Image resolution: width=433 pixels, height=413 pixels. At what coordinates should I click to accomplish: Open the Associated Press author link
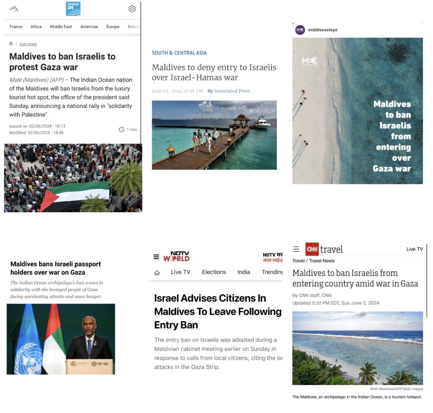click(232, 91)
